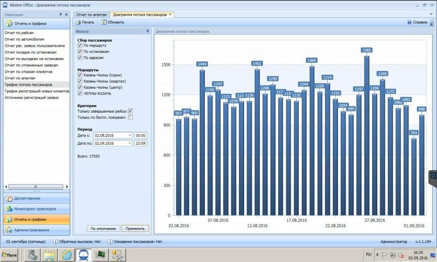Click navigation list horizontal scrollbar thumb
437x262 pixels.
click(x=36, y=187)
